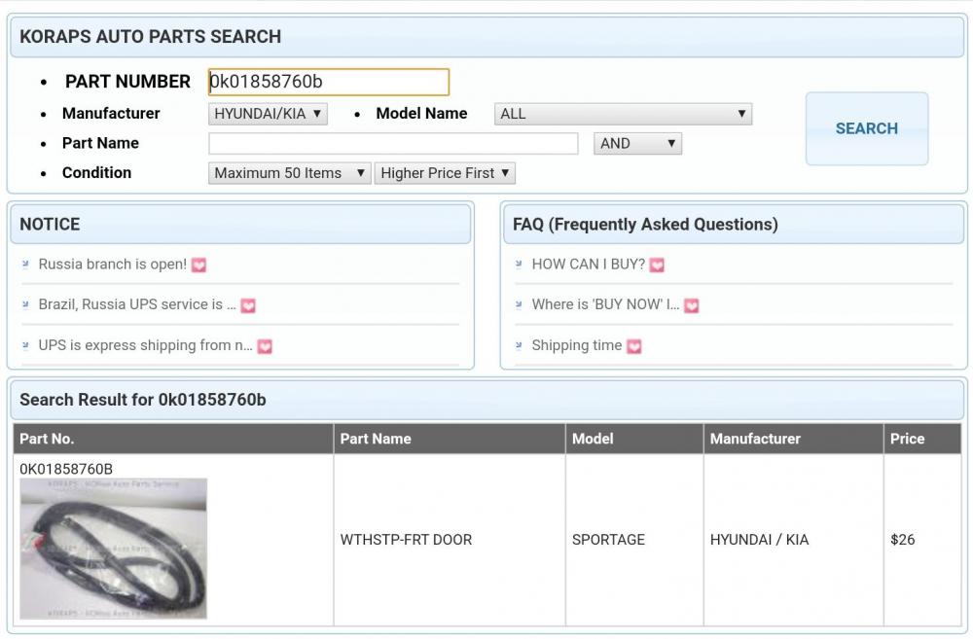Click heart icon beside HOW CAN I BUY

[657, 265]
